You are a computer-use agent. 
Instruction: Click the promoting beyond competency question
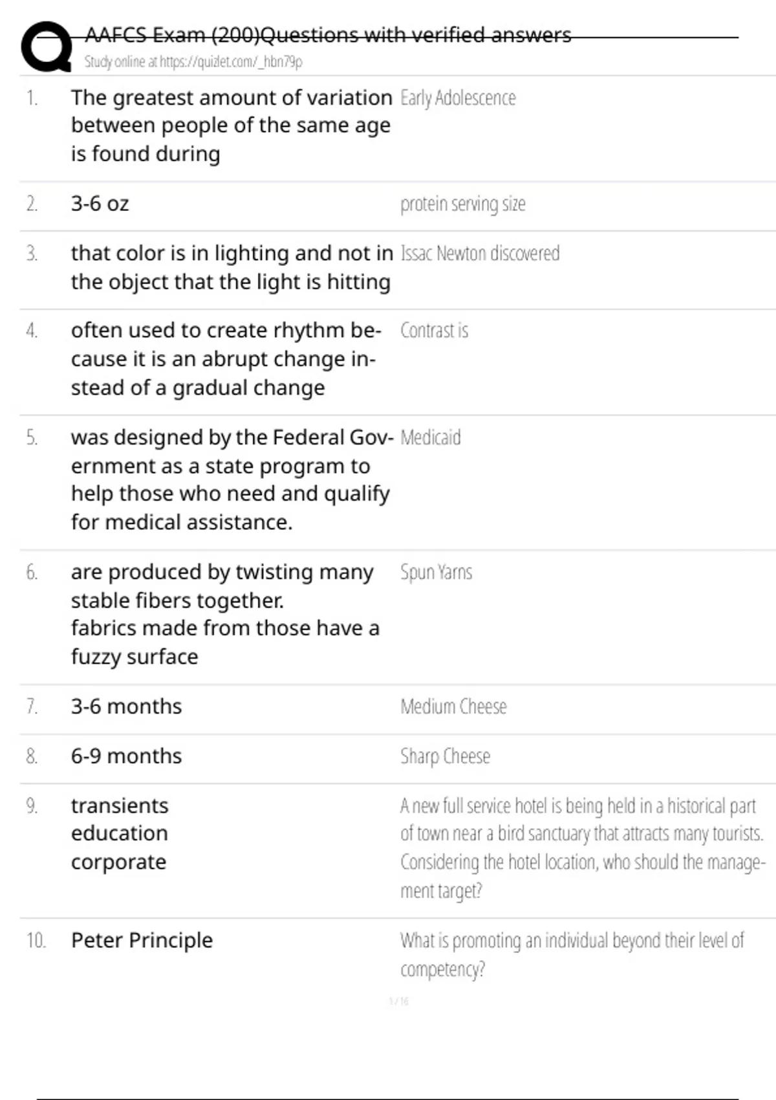point(572,954)
